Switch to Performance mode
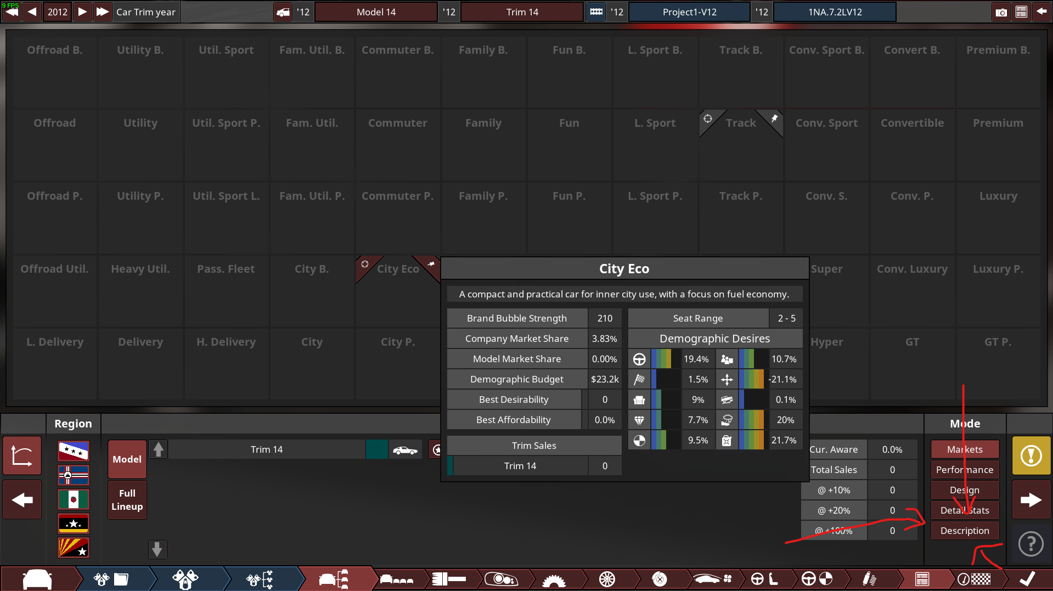1053x591 pixels. [x=965, y=470]
